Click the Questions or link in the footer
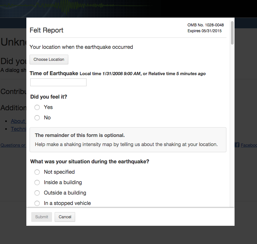The width and height of the screenshot is (257, 244). pyautogui.click(x=13, y=145)
